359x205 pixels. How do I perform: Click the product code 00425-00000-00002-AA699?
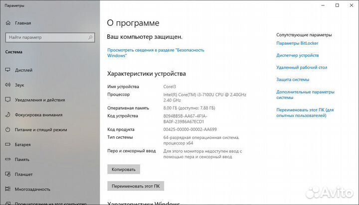(x=190, y=129)
